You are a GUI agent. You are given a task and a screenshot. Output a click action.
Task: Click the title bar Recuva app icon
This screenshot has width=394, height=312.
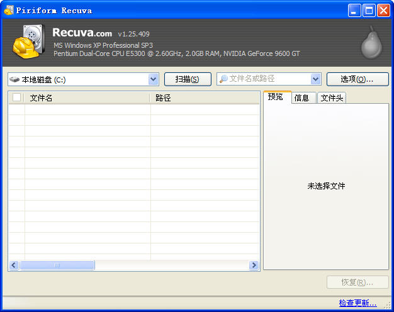(9, 10)
